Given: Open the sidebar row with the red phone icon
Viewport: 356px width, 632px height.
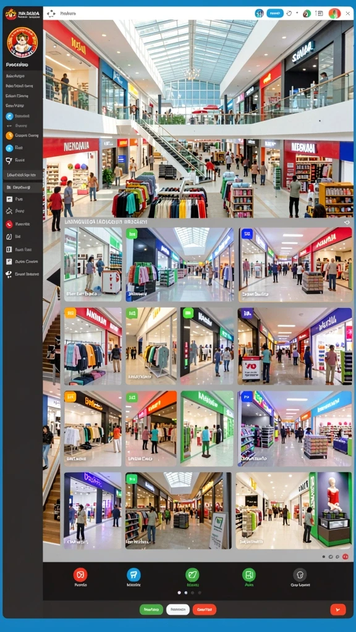Looking at the screenshot, I should point(22,223).
